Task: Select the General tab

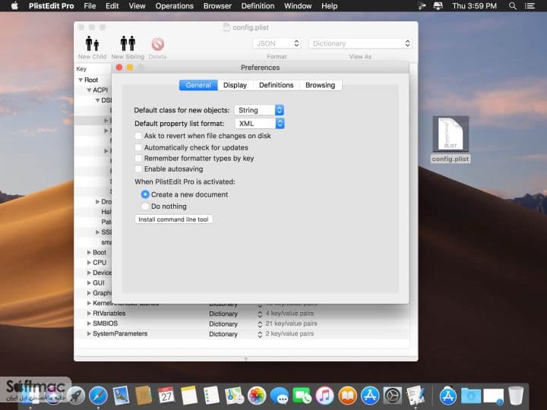Action: click(198, 85)
